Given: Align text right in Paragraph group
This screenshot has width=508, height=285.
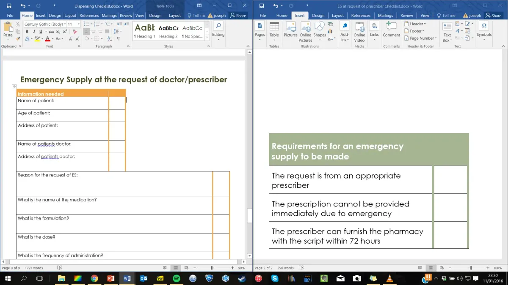Looking at the screenshot, I should coord(100,32).
